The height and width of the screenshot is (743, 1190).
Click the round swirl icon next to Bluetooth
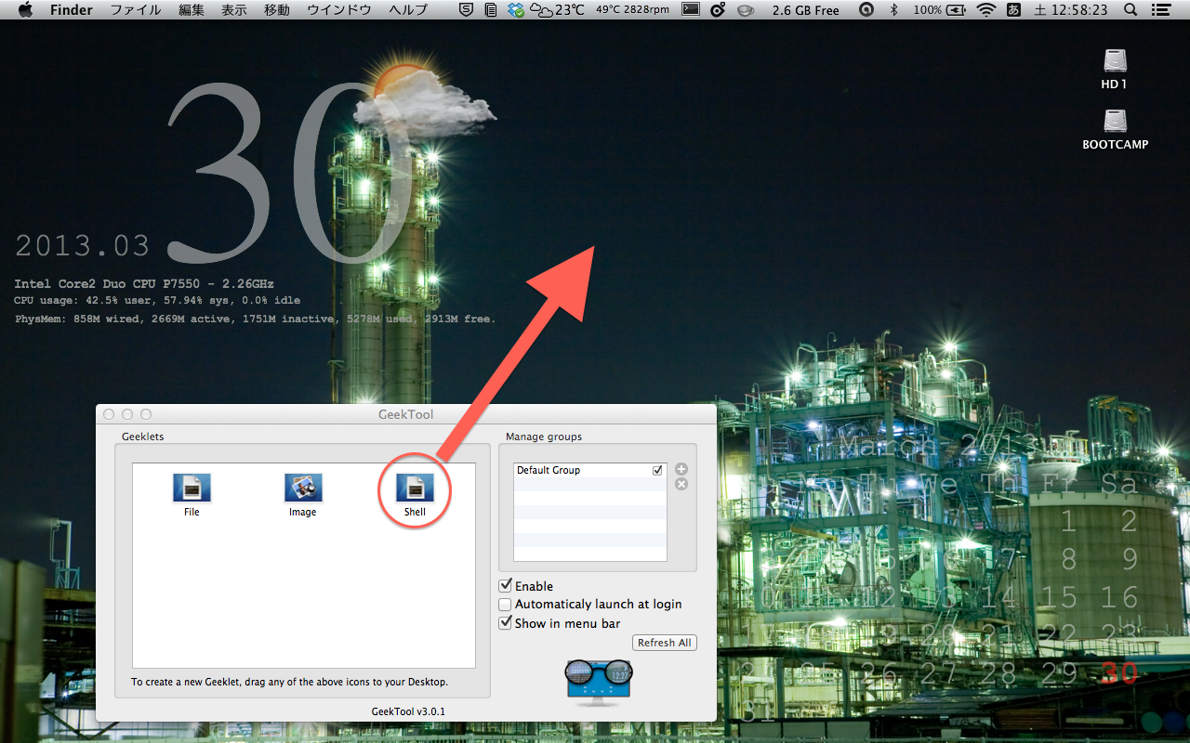point(866,10)
